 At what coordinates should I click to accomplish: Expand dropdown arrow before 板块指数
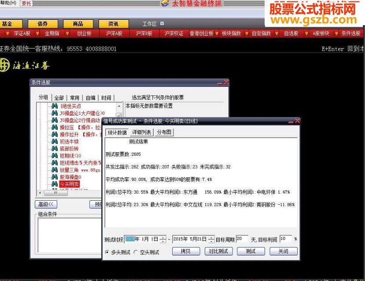(217, 34)
